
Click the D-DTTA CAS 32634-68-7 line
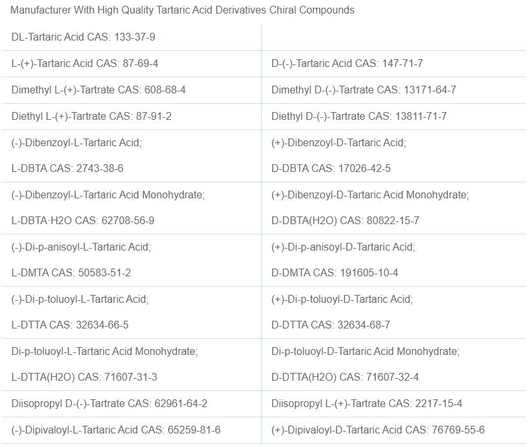(330, 325)
